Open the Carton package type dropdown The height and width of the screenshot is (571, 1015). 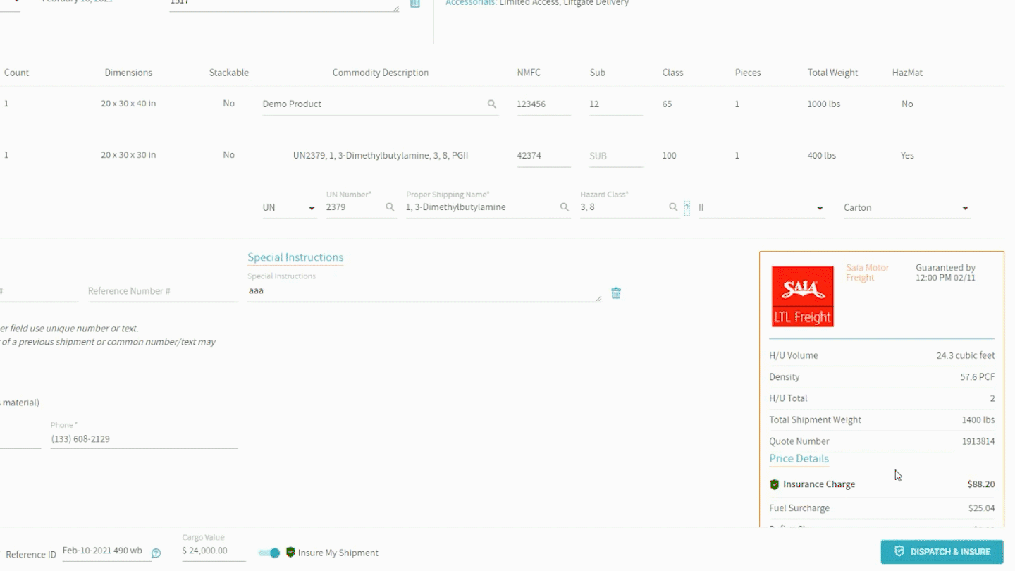[906, 208]
